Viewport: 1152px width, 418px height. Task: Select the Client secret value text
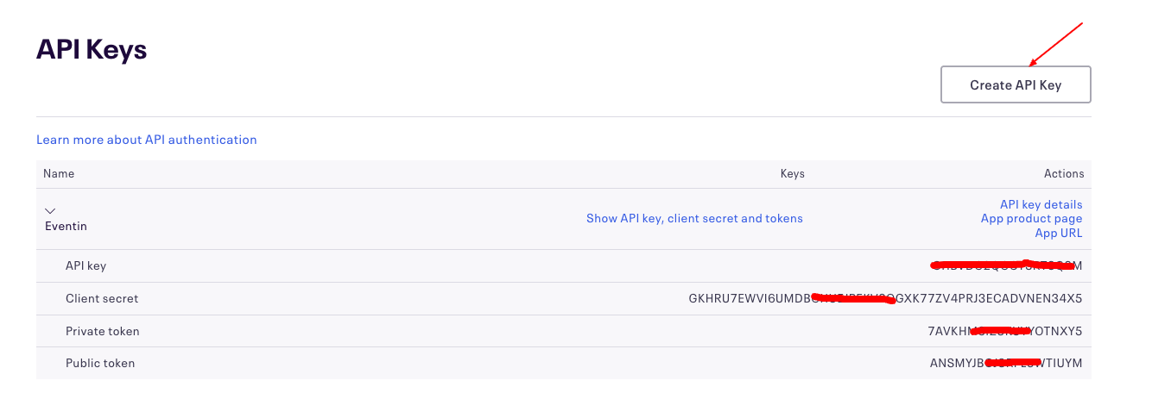(x=884, y=298)
